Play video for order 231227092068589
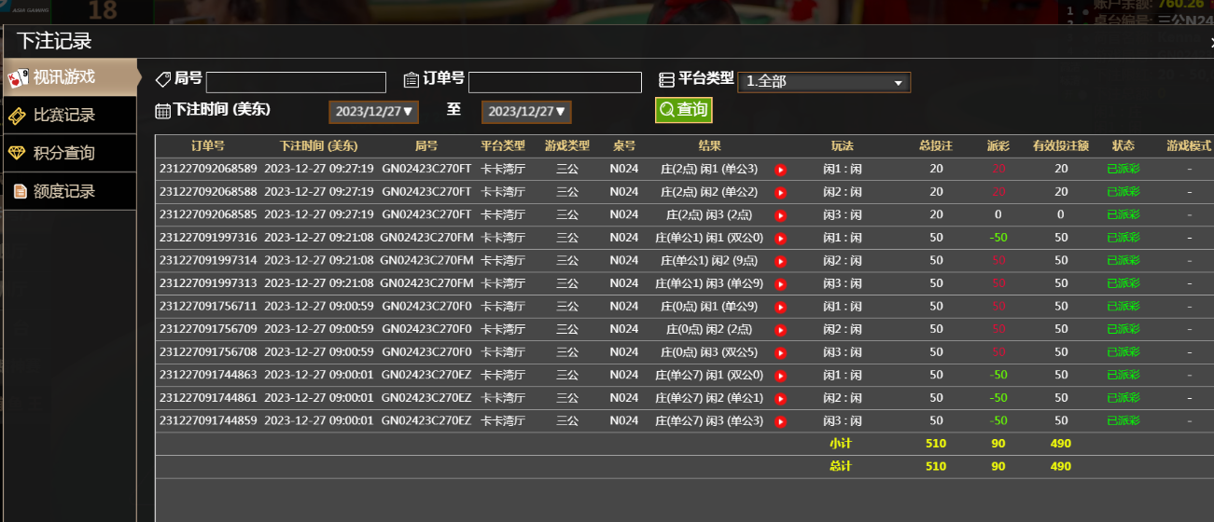This screenshot has height=522, width=1214. 781,170
